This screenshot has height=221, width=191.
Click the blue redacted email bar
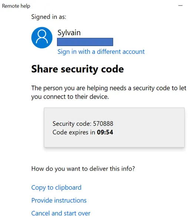point(85,42)
